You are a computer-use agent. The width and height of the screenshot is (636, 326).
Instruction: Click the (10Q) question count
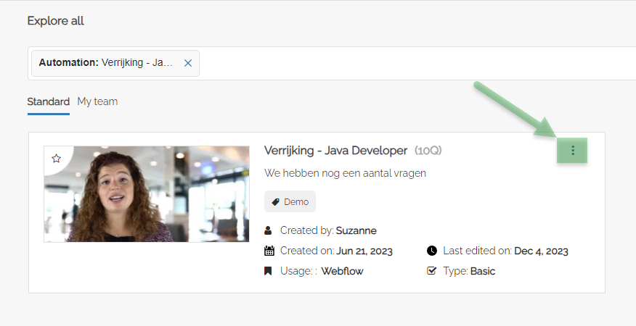[x=428, y=151]
